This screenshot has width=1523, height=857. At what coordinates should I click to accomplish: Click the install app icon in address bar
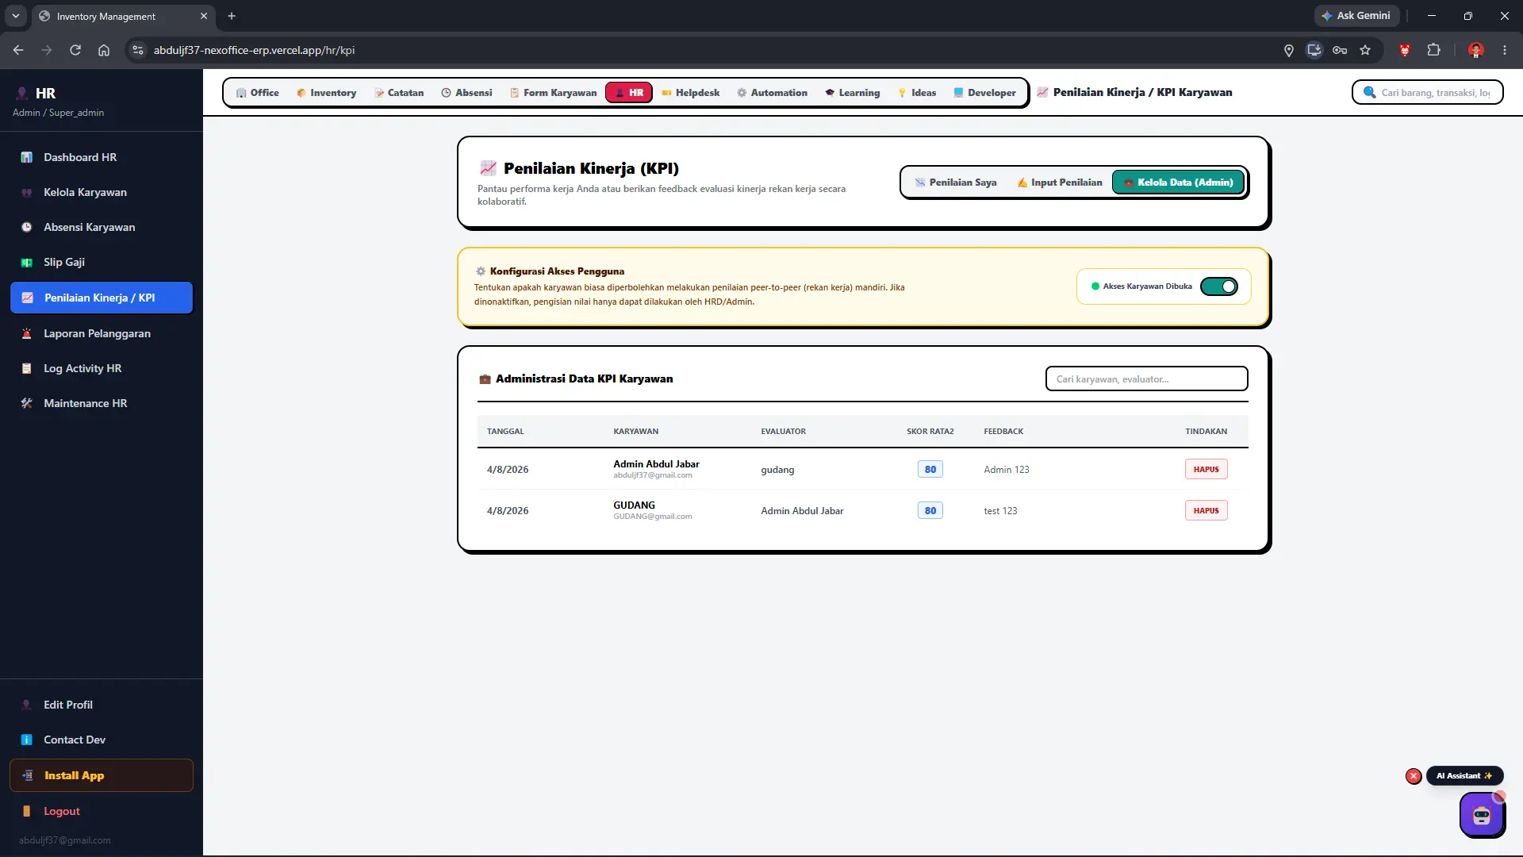tap(1314, 50)
